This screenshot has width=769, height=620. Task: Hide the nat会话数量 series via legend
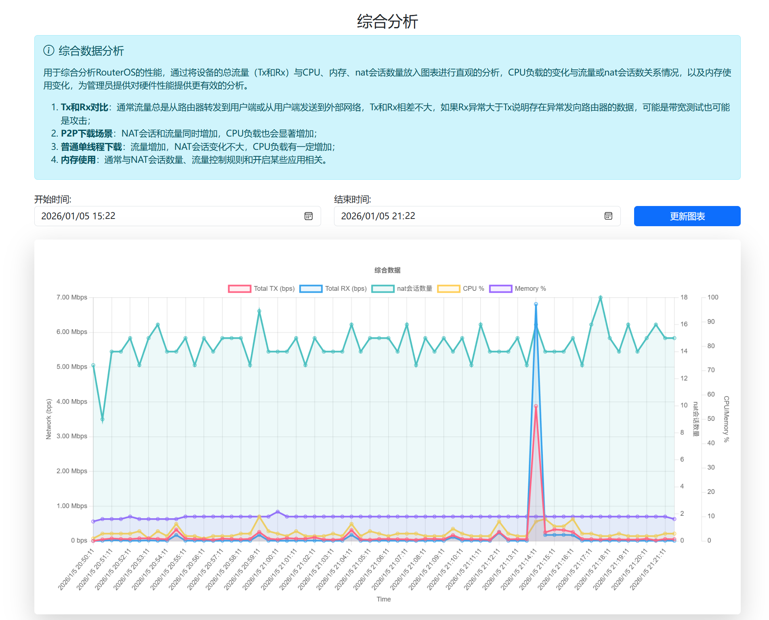tap(414, 288)
